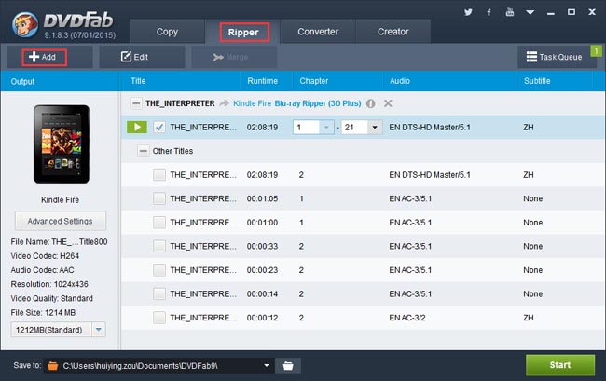This screenshot has width=606, height=381.
Task: Click the Audio Codec: AAC text
Action: tap(43, 270)
